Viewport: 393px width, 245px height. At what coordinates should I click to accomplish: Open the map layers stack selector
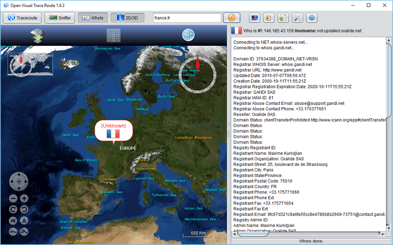[x=38, y=35]
